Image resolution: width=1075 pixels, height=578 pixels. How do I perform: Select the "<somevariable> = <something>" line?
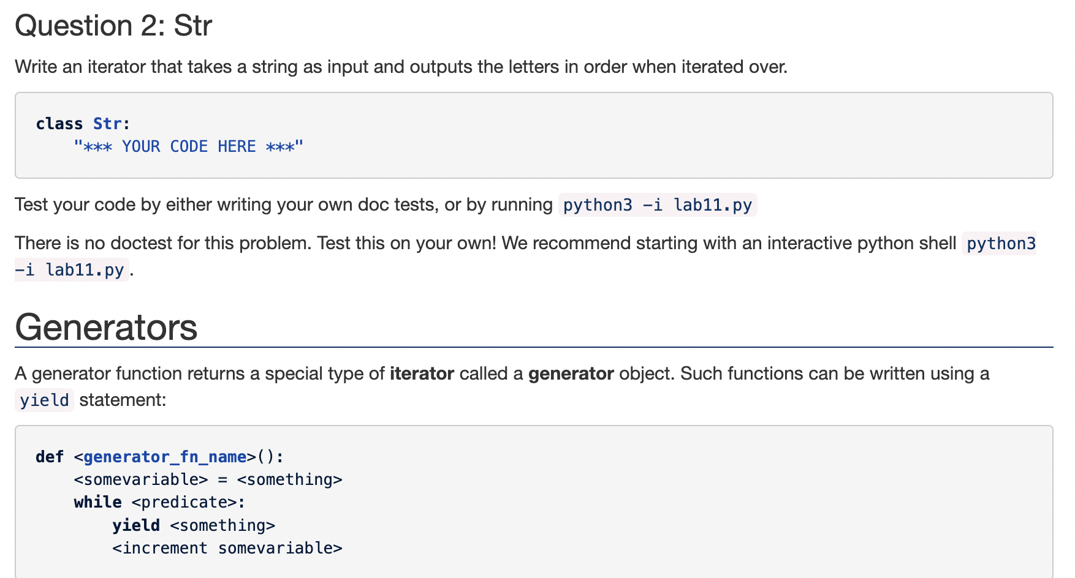(x=208, y=479)
